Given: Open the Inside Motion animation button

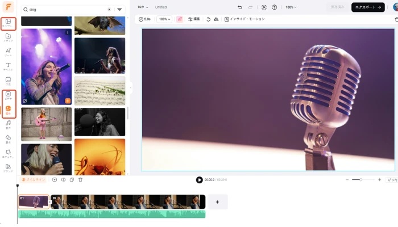Looking at the screenshot, I should click(244, 19).
